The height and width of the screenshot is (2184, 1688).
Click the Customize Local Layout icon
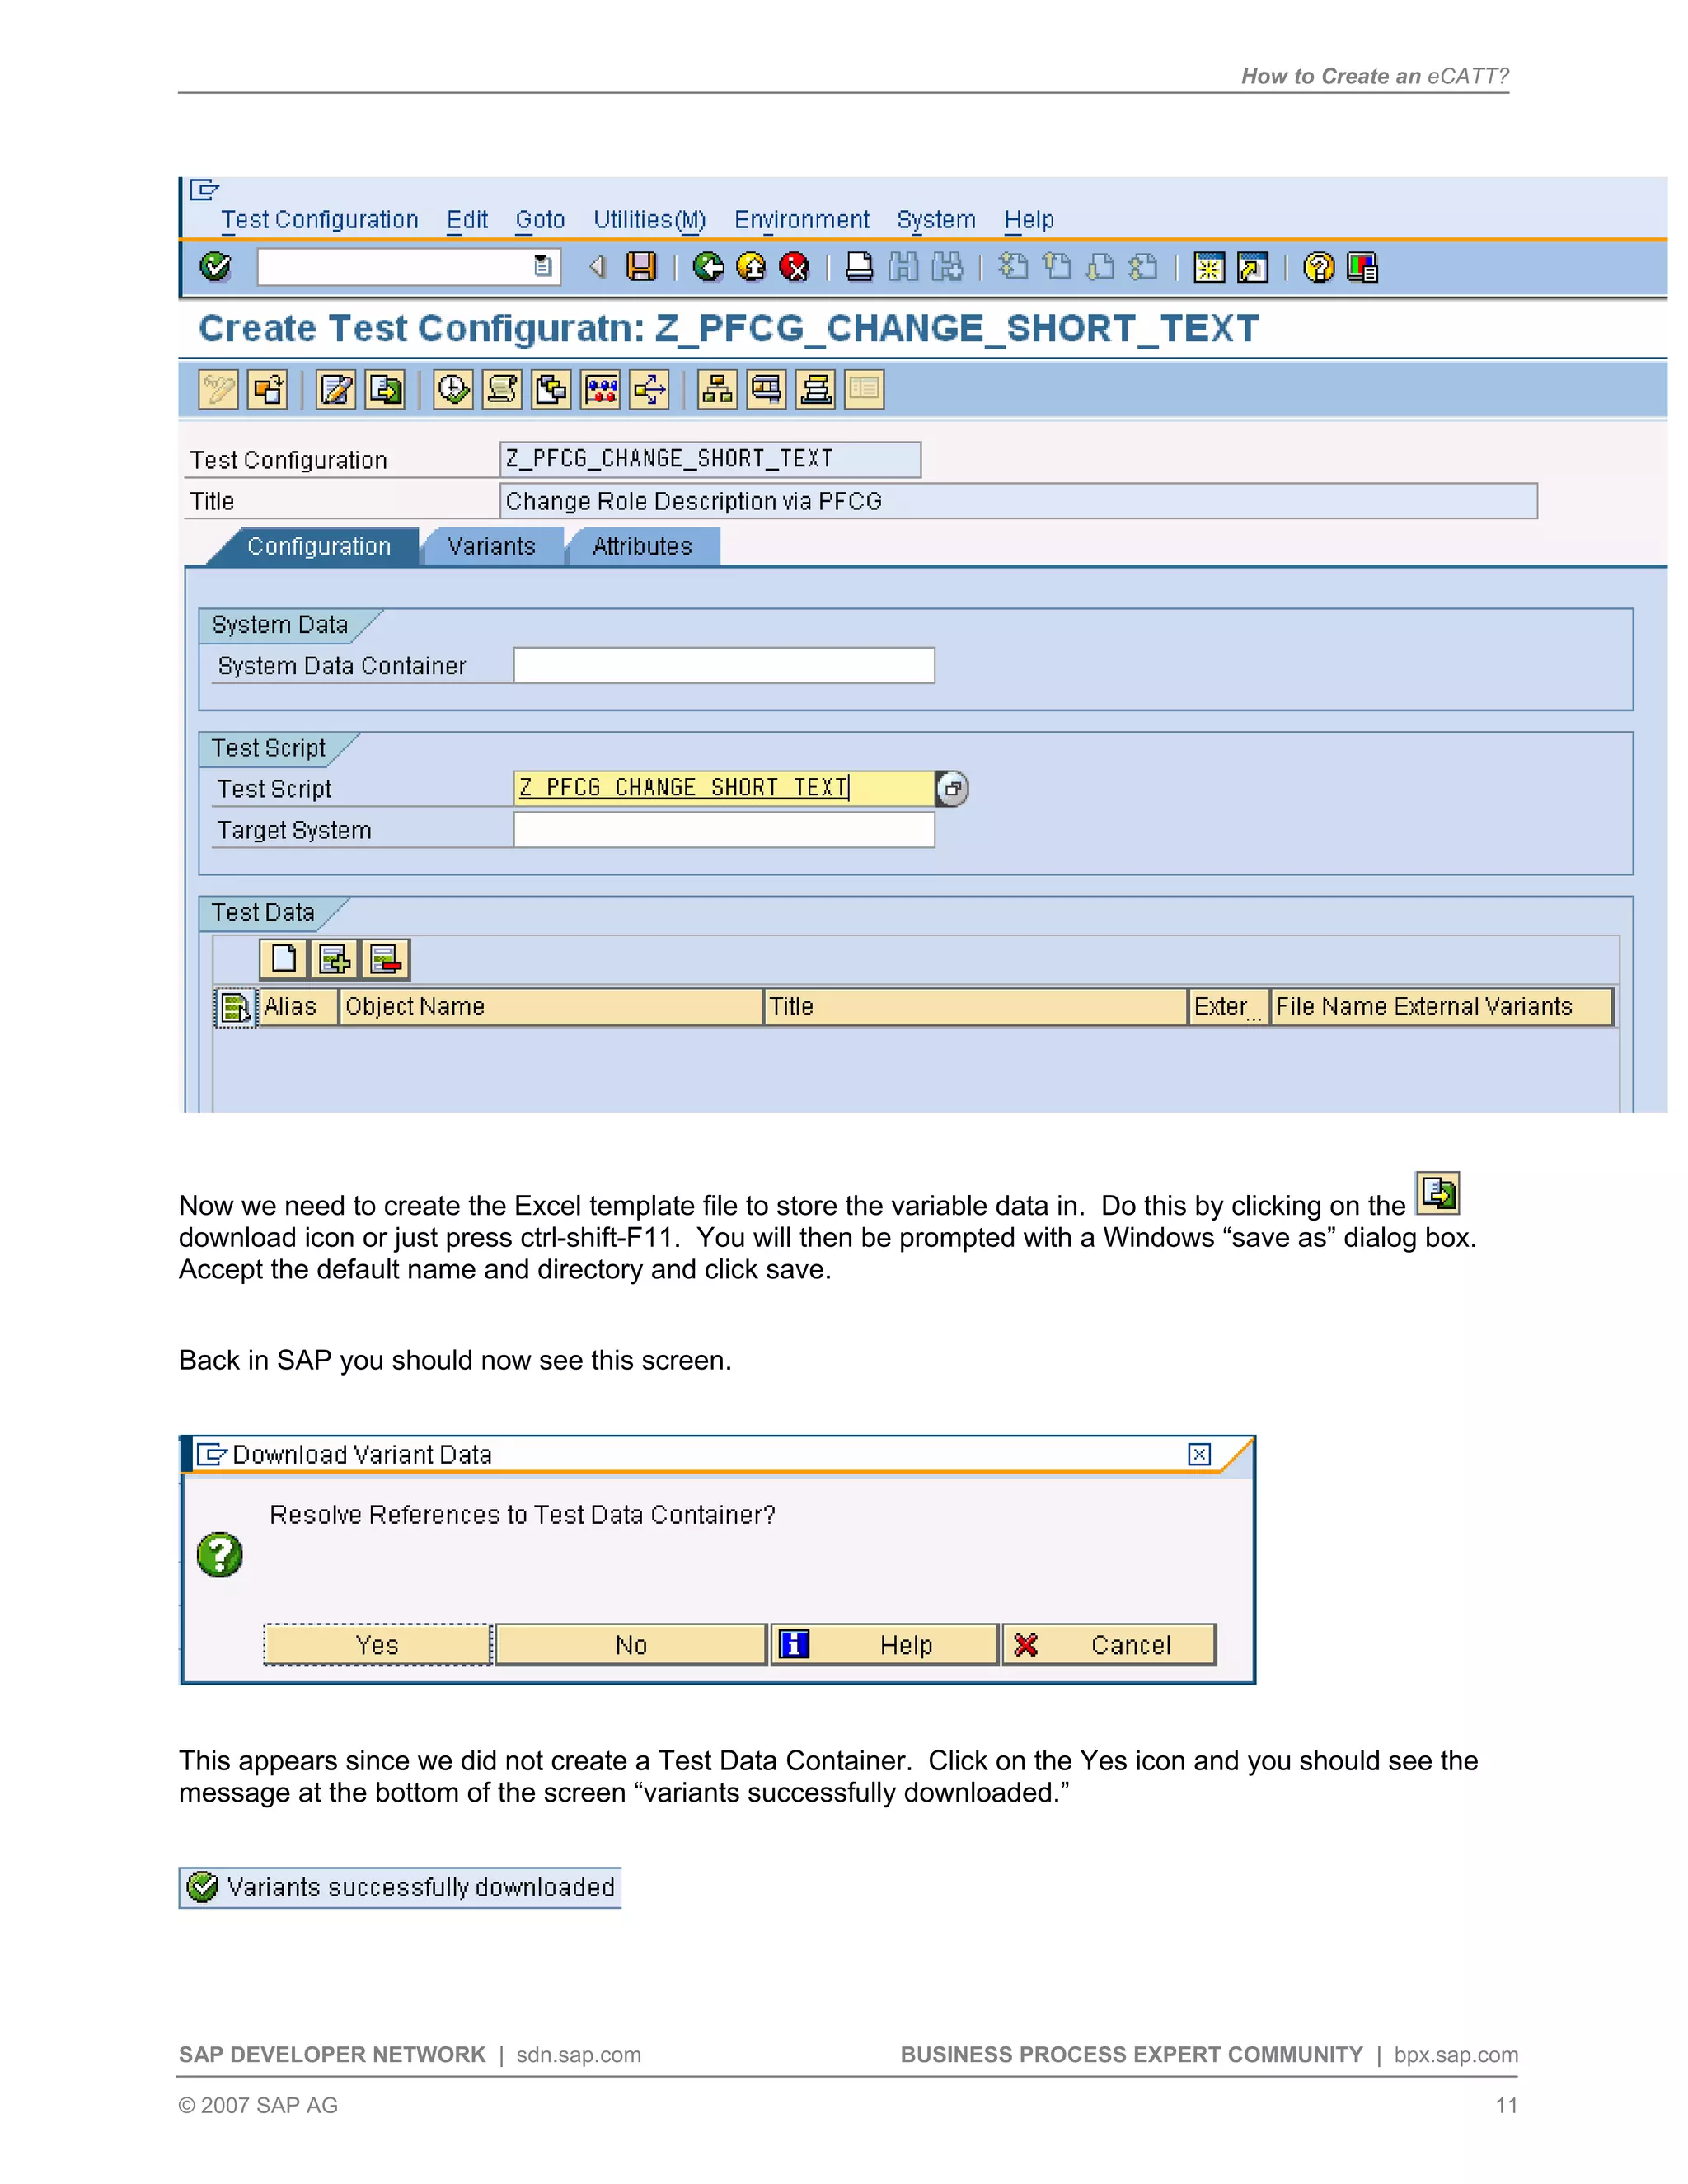point(1362,267)
